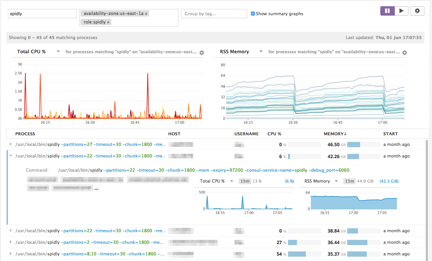Expand the partitions=2 process row
Image resolution: width=432 pixels, height=261 pixels.
pos(11,242)
